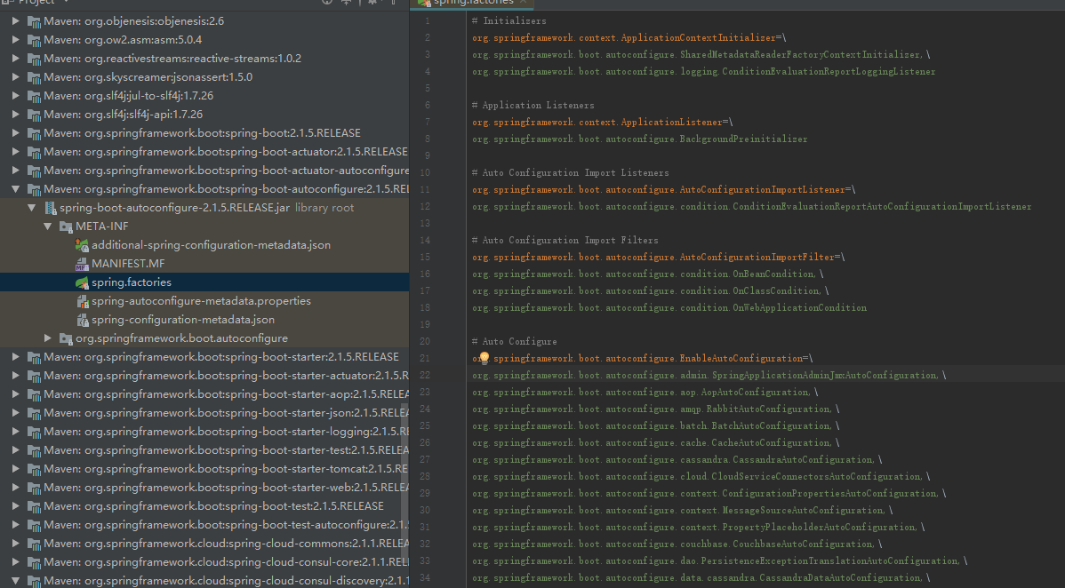Expand the org.springframework.boot.autoconfigure package node

click(47, 338)
